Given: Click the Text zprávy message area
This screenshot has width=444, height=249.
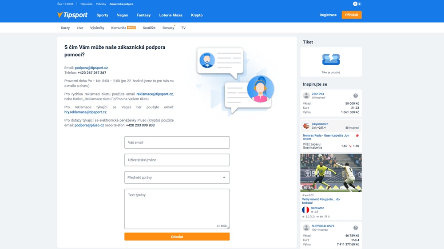Looking at the screenshot, I should click(177, 209).
